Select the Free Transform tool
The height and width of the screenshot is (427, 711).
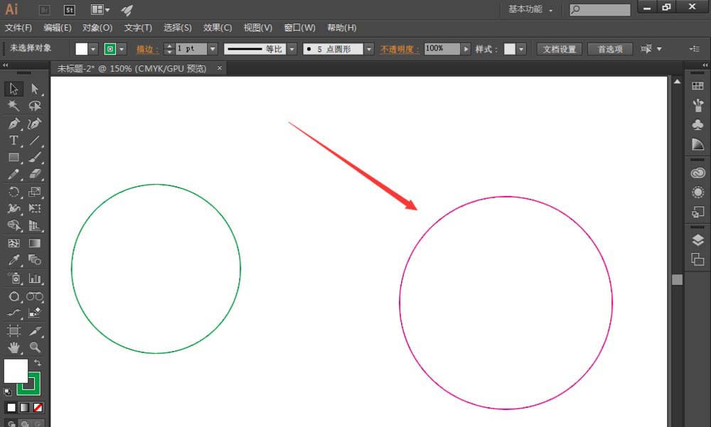point(35,208)
